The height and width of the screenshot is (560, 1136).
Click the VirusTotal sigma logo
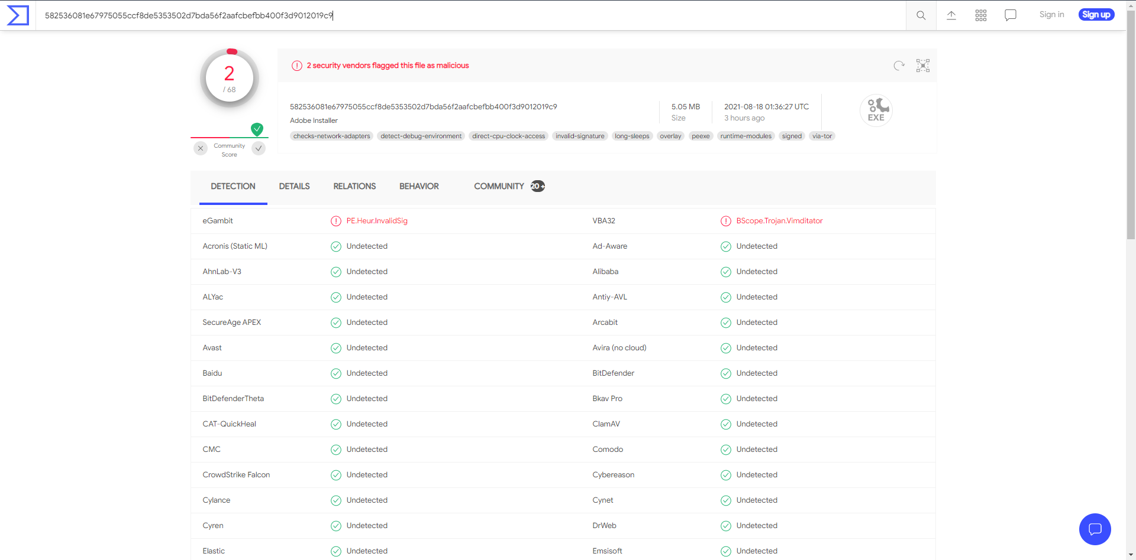pos(18,15)
